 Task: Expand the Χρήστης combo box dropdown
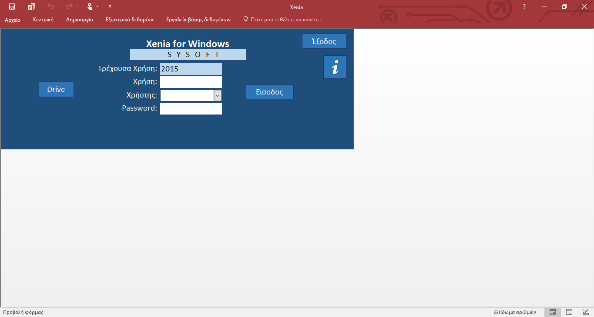tap(218, 95)
